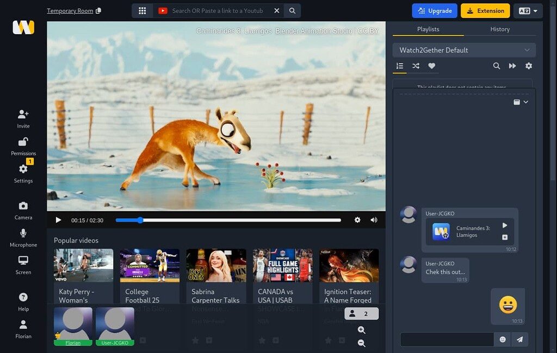
Task: Seek using the video progress bar
Action: (x=228, y=220)
